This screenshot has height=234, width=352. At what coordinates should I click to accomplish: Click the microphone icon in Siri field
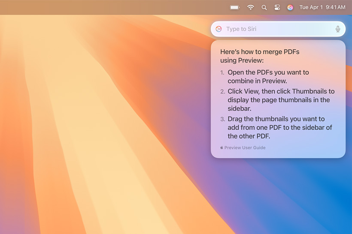click(x=338, y=29)
